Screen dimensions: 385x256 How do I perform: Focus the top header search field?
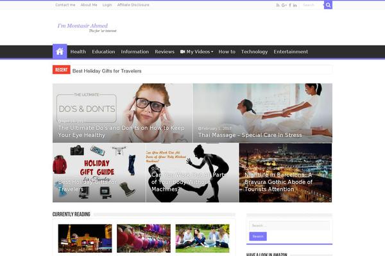(x=311, y=5)
